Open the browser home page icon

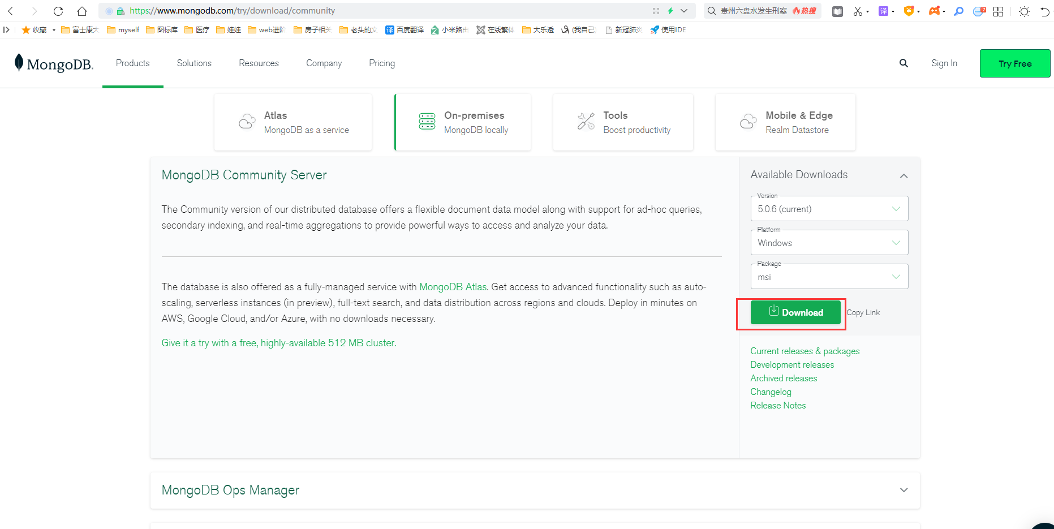coord(82,11)
